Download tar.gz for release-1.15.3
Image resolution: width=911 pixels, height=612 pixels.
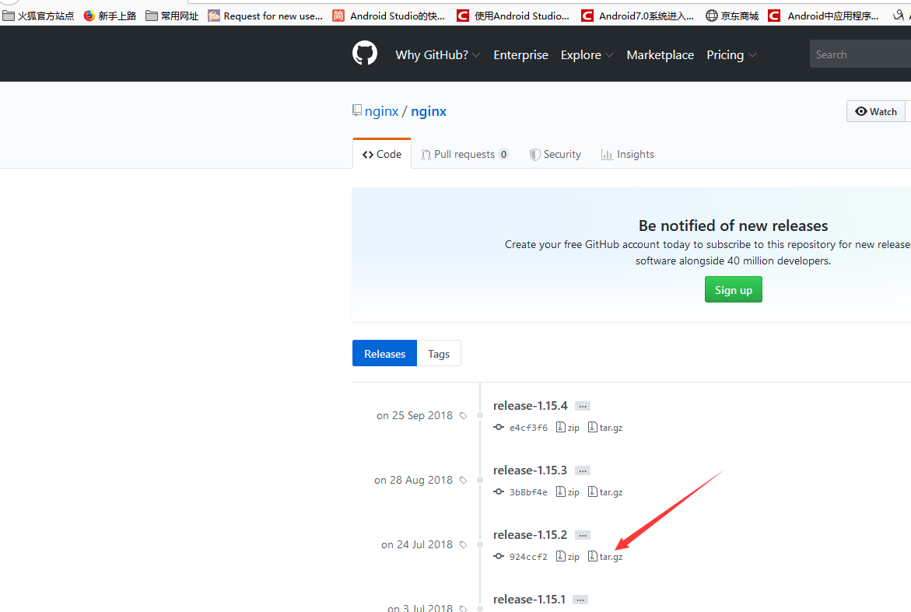click(605, 491)
